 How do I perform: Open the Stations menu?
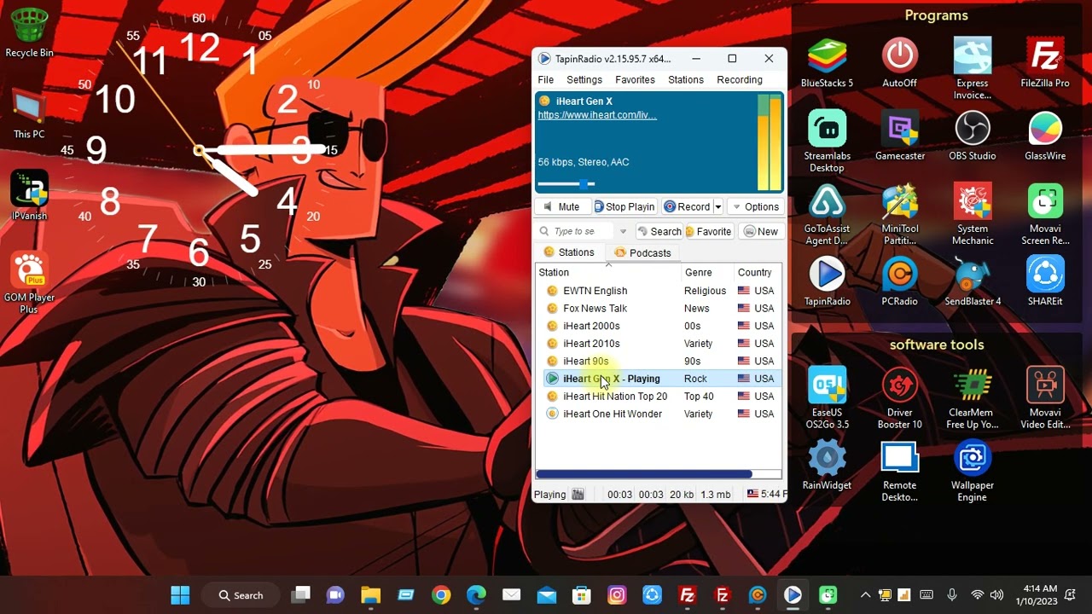[686, 80]
